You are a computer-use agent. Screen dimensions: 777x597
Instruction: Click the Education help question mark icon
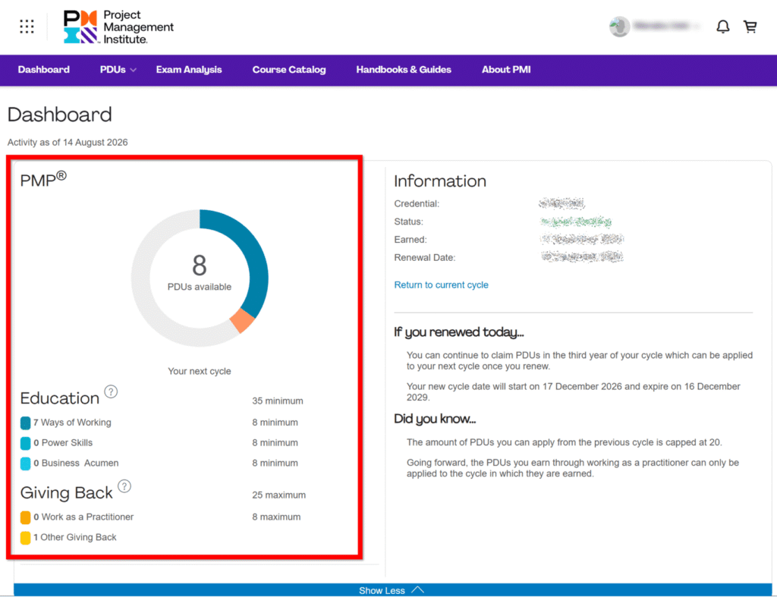tap(111, 392)
